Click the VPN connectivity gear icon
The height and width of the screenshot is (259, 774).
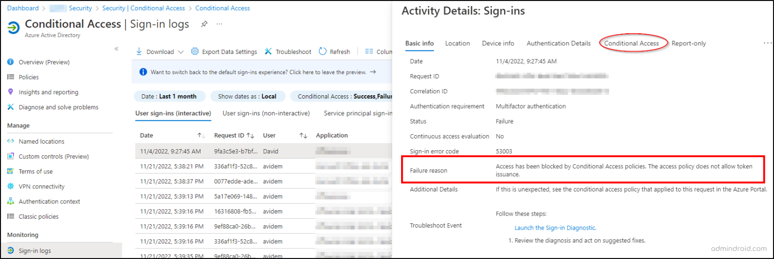coord(11,186)
